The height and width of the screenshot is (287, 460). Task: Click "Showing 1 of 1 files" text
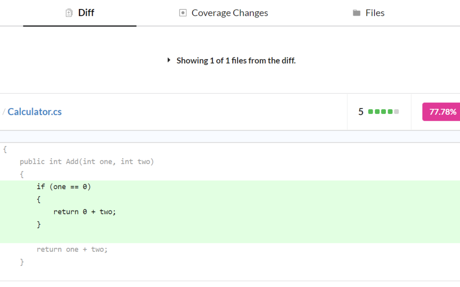(x=236, y=60)
